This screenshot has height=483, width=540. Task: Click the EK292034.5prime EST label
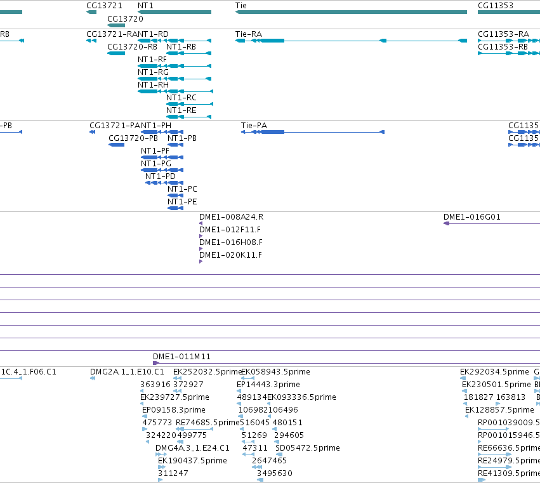tap(494, 372)
